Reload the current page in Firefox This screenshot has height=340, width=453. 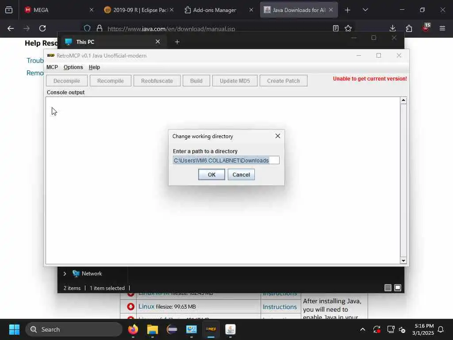(42, 28)
